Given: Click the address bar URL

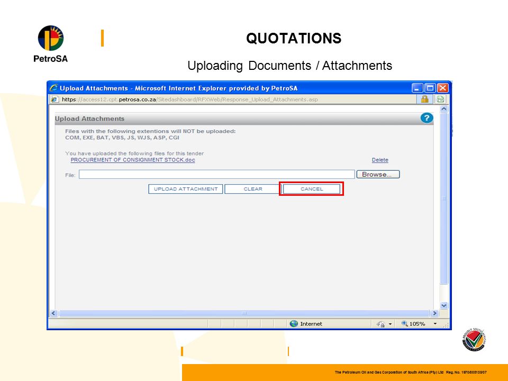Looking at the screenshot, I should tap(190, 99).
